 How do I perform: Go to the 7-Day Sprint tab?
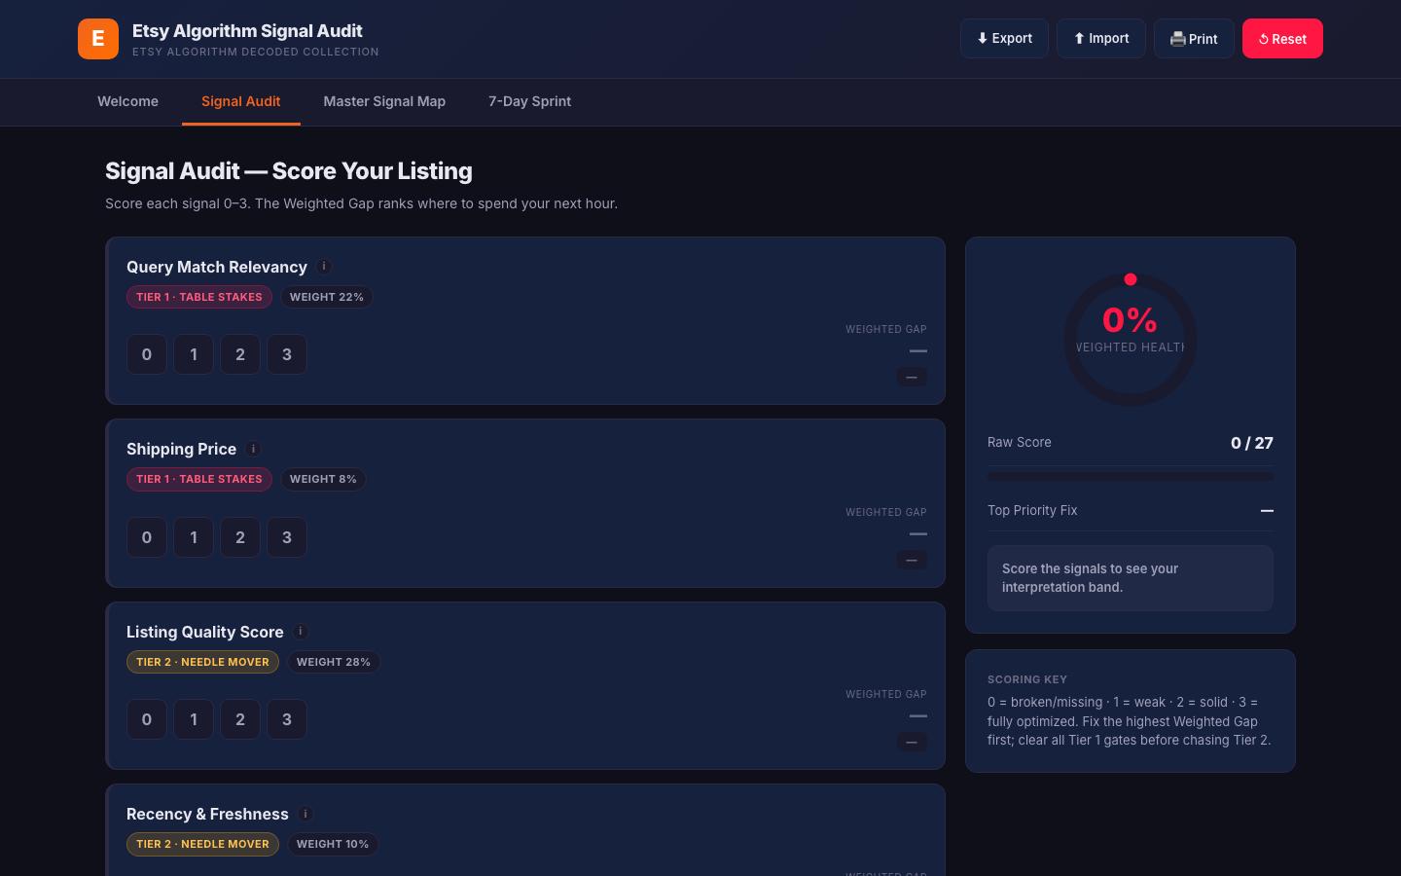tap(529, 101)
